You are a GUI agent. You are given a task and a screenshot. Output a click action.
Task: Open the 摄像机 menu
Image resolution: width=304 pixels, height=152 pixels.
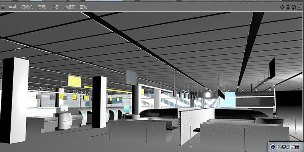(x=27, y=7)
